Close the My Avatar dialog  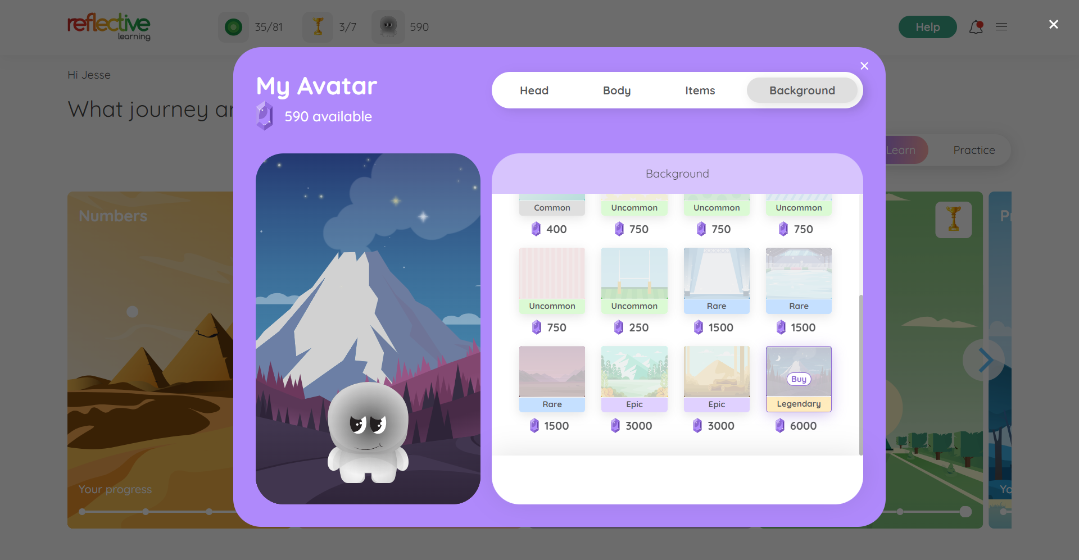pos(864,66)
